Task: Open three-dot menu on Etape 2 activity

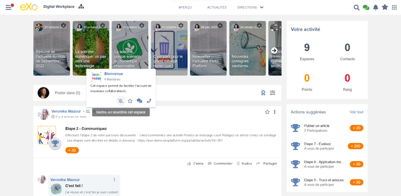Action: (275, 112)
